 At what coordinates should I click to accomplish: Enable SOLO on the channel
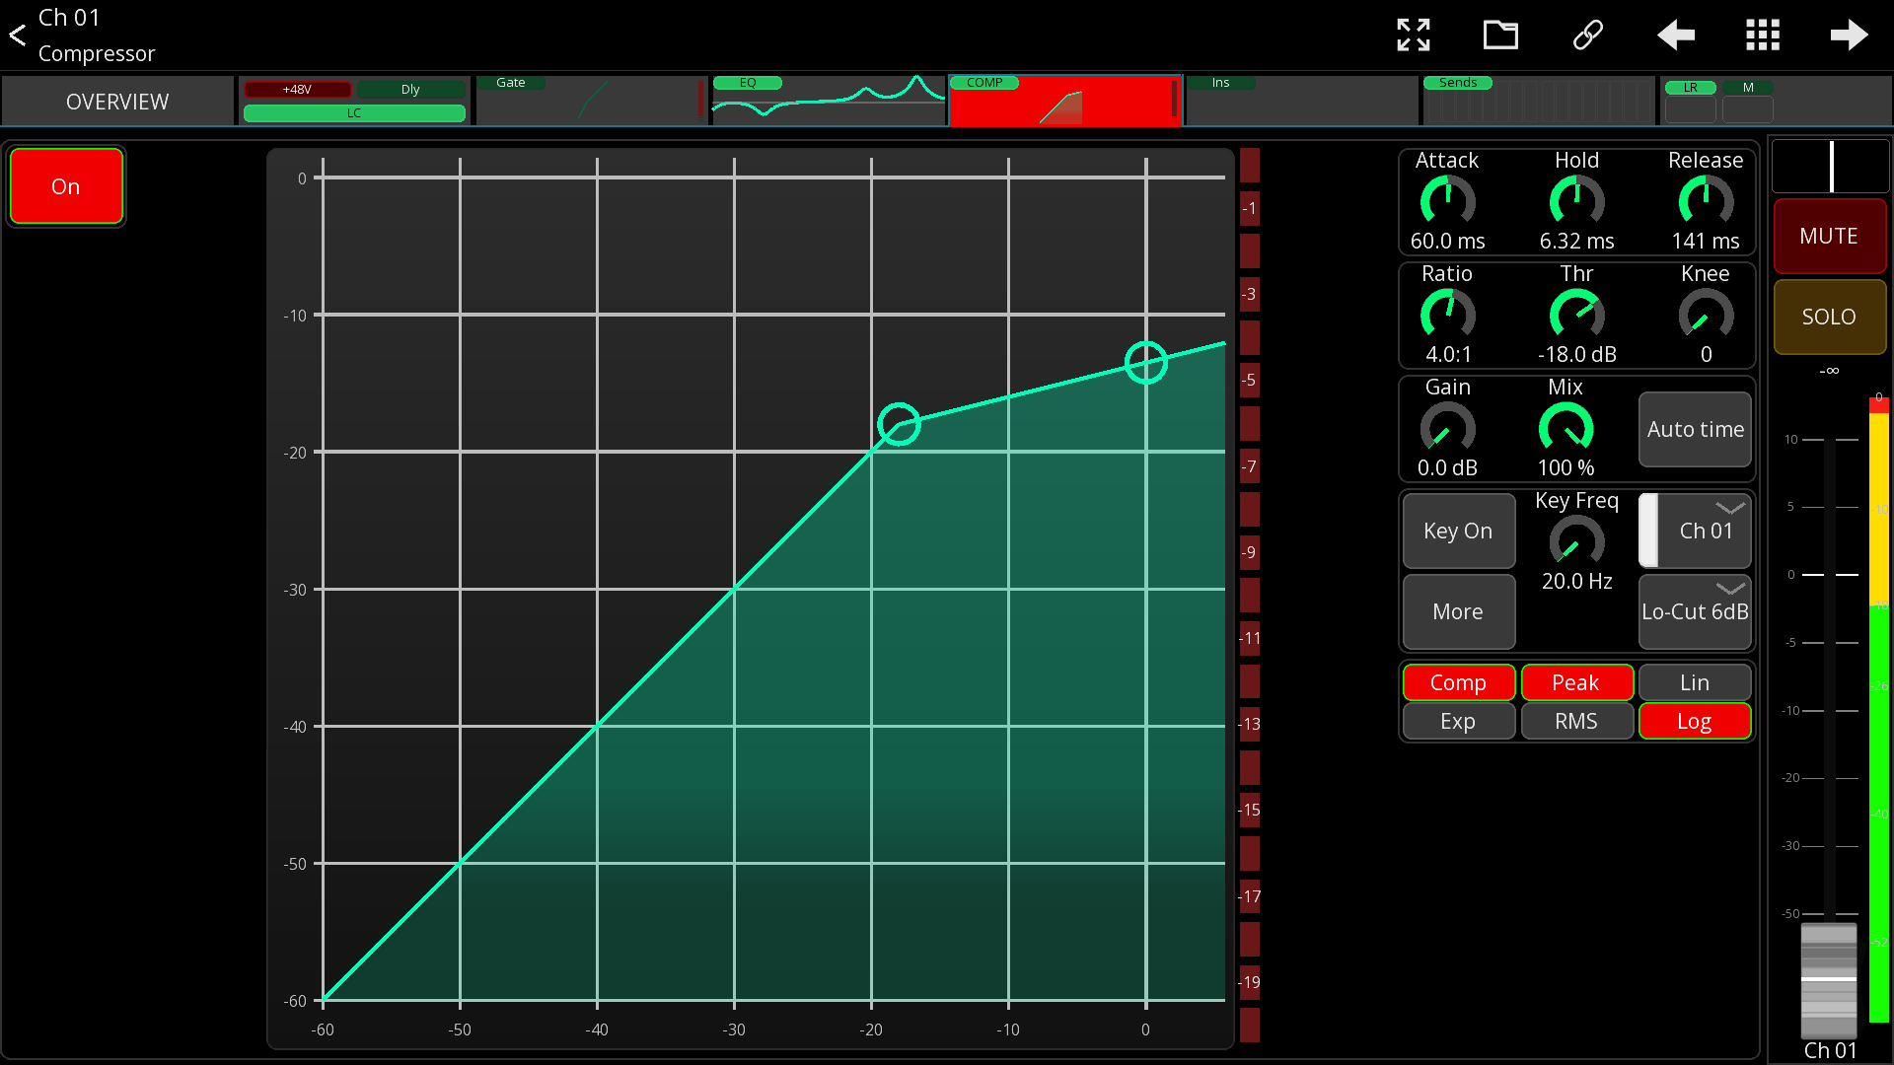coord(1829,318)
